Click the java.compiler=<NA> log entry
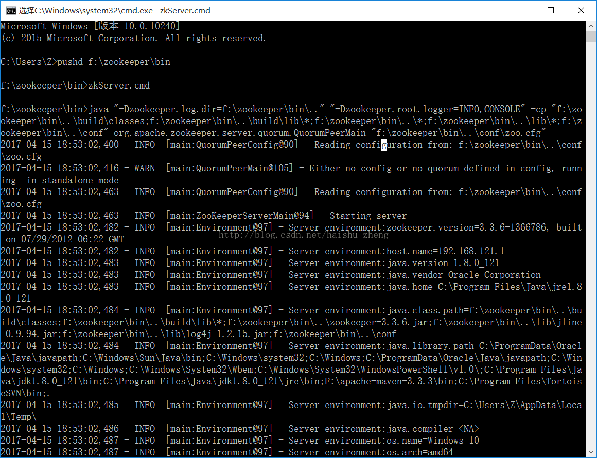The width and height of the screenshot is (597, 458). (x=240, y=429)
